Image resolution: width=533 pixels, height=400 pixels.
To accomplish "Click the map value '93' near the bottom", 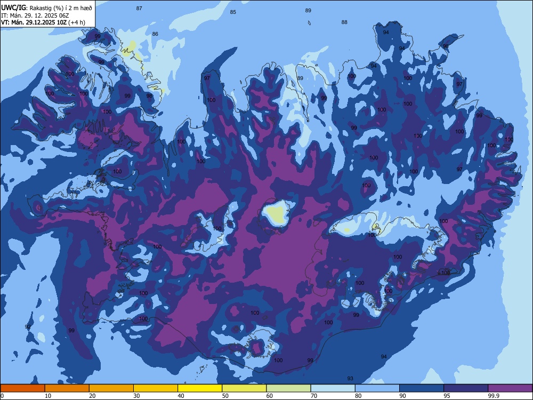I will point(350,378).
